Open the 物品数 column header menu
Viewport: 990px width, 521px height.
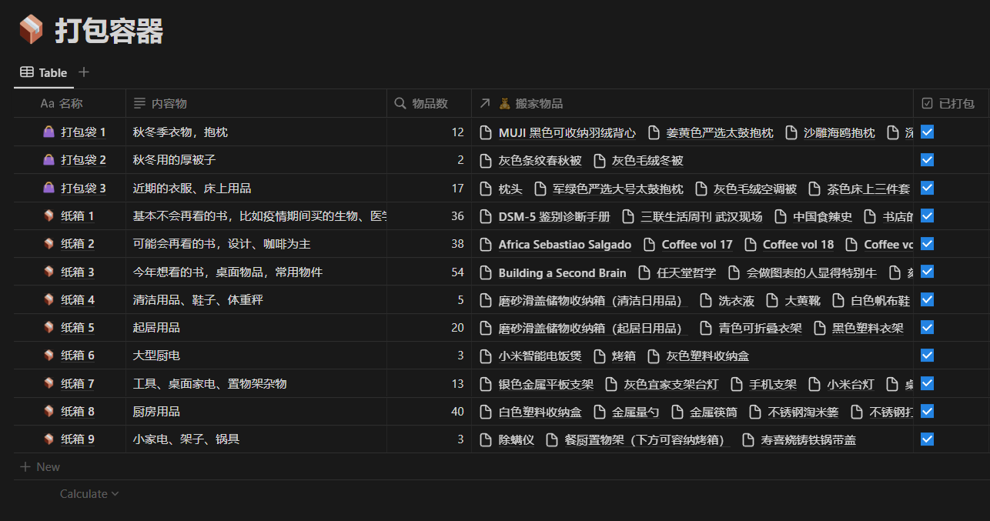point(429,103)
